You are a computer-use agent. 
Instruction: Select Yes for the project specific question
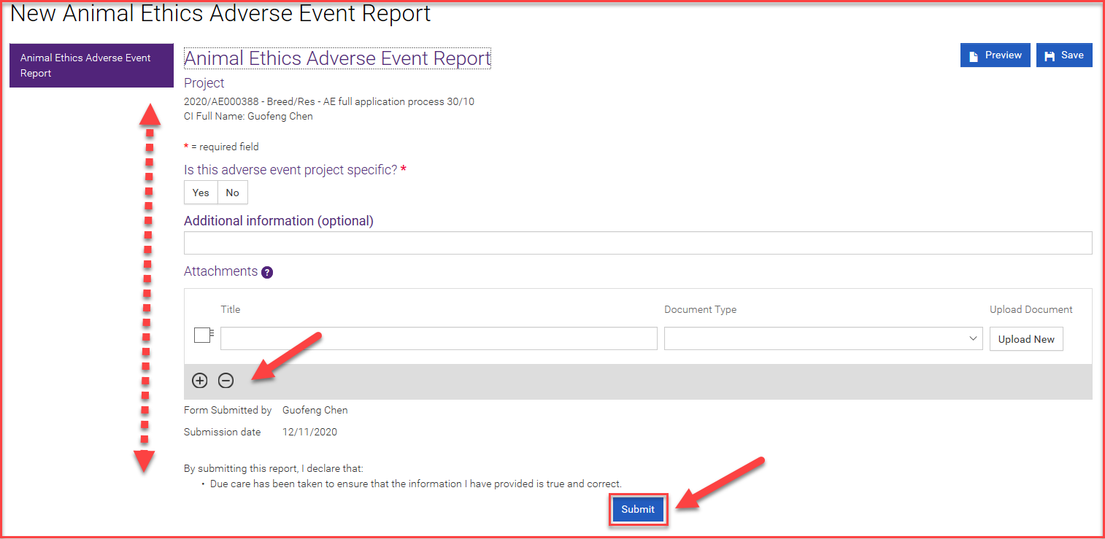click(x=200, y=192)
